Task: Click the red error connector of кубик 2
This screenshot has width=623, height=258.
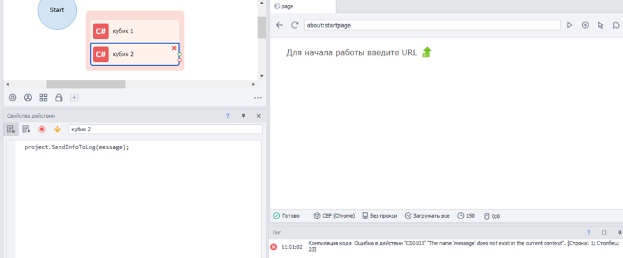Action: tap(180, 60)
